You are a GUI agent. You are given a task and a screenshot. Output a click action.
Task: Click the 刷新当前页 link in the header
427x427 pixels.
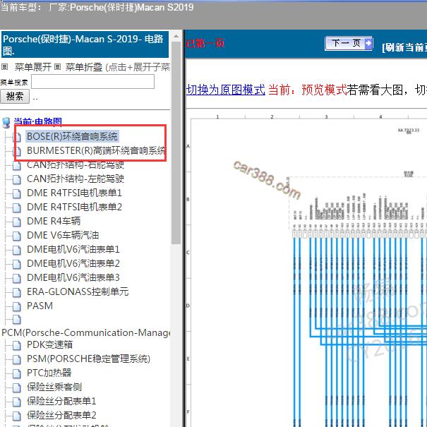(x=404, y=47)
